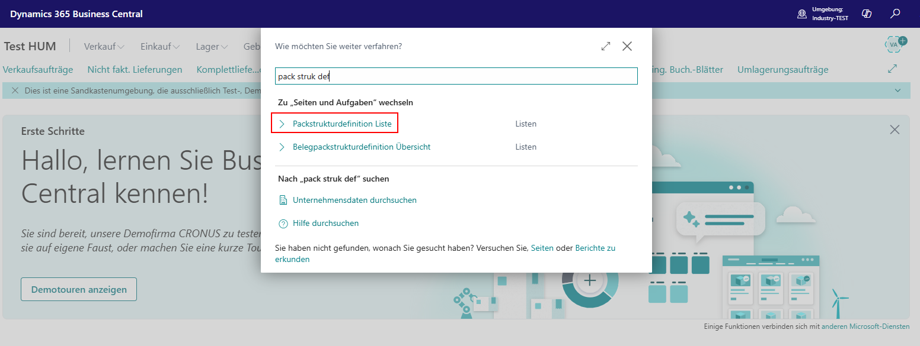The width and height of the screenshot is (920, 346).
Task: Open the Einkauf dropdown menu
Action: tap(160, 46)
